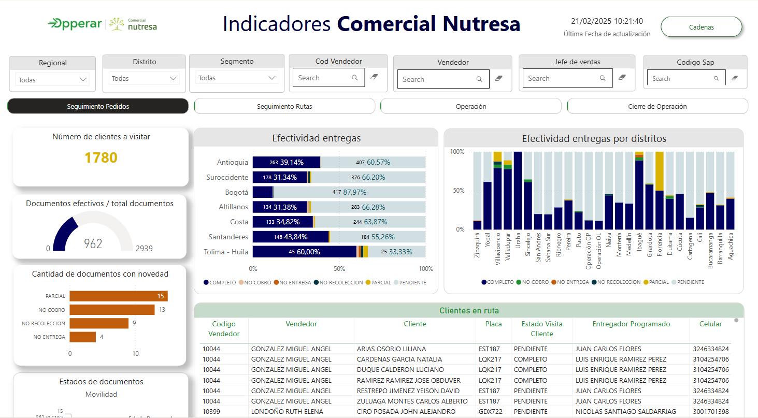Image resolution: width=758 pixels, height=418 pixels.
Task: Select COMPLETO legend swatch in Efectividad entregas chart
Action: pyautogui.click(x=206, y=282)
